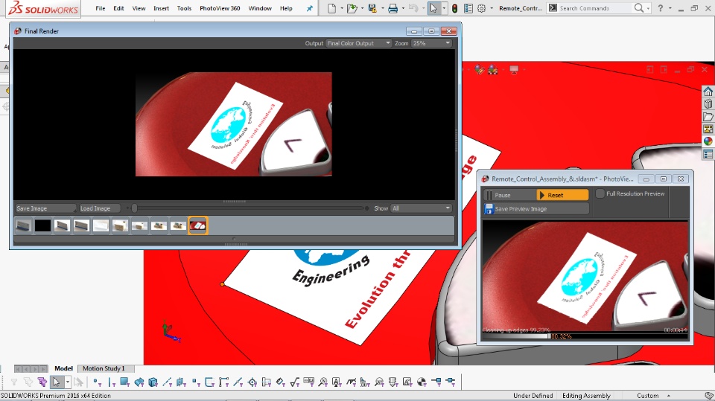Open the Window menu

coord(260,8)
